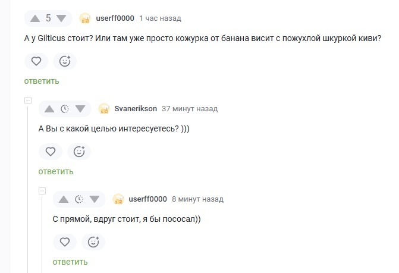399x273 pixels.
Task: Add emoji reaction to the last reply
Action: pyautogui.click(x=93, y=242)
